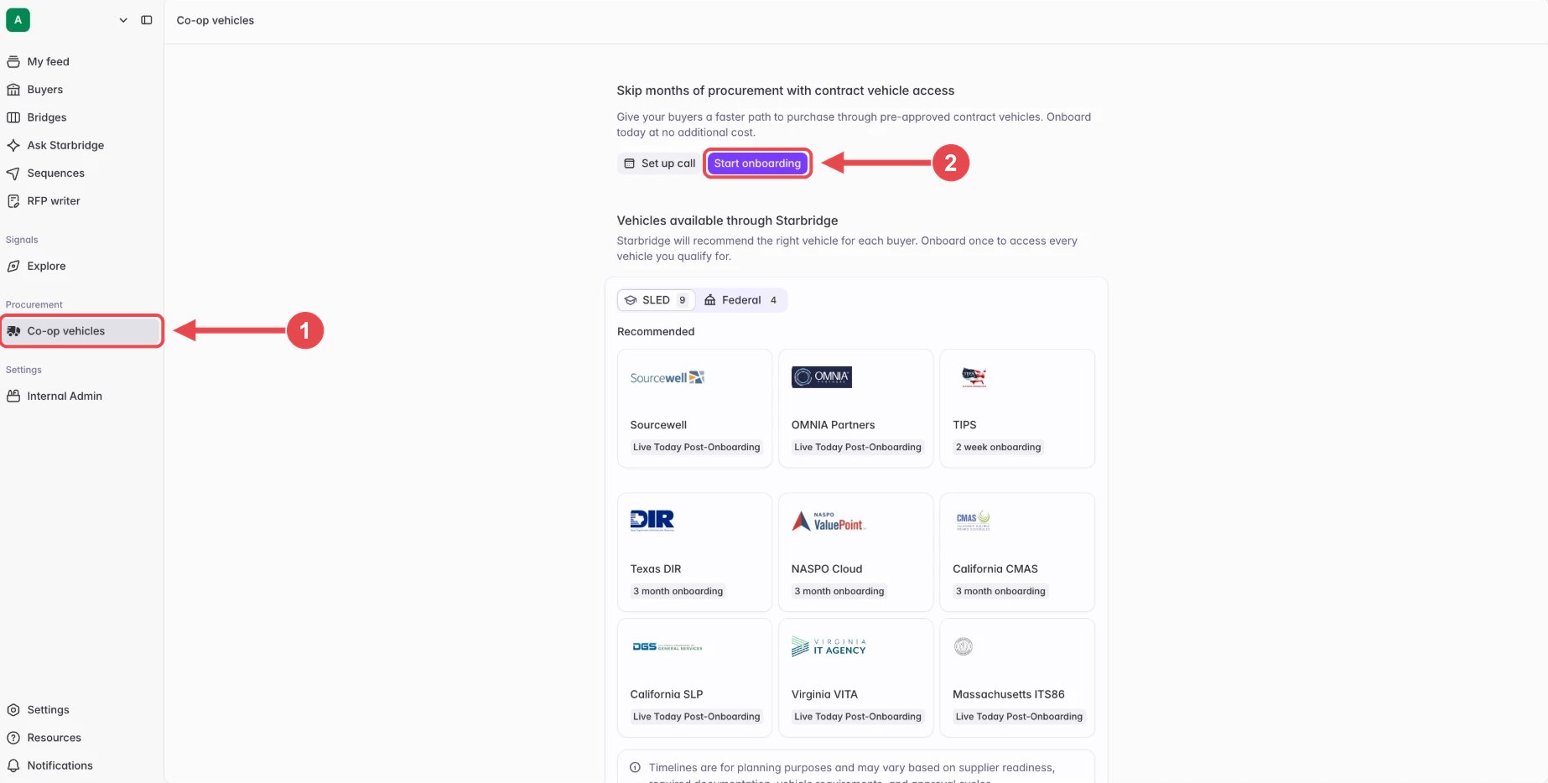
Task: Click the green A workspace avatar
Action: [18, 20]
